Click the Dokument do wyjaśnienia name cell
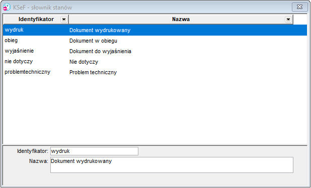 100,52
